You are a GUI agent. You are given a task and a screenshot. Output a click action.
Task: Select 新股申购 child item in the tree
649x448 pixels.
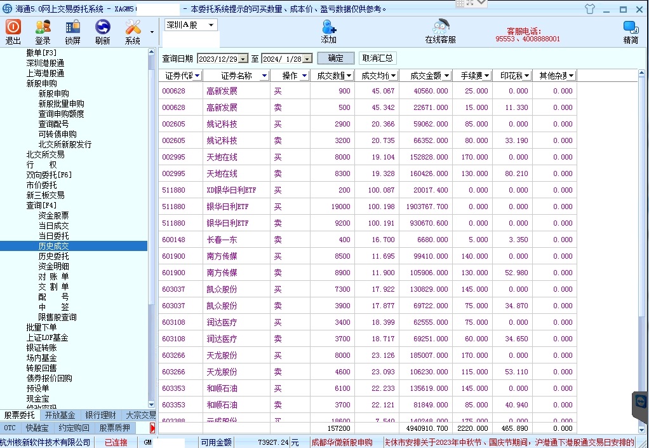tap(53, 93)
